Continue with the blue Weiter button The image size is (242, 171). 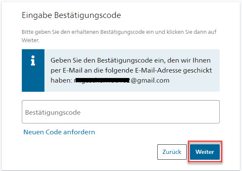pos(205,152)
